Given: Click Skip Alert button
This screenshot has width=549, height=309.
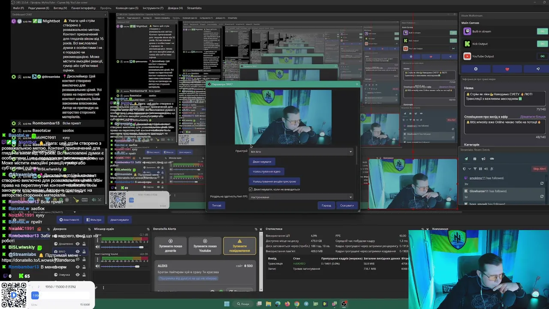Looking at the screenshot, I should (539, 169).
